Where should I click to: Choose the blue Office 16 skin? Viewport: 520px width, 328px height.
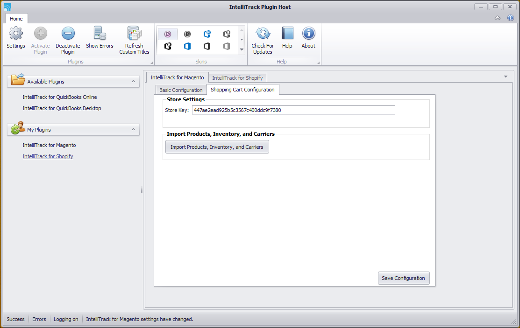[207, 34]
